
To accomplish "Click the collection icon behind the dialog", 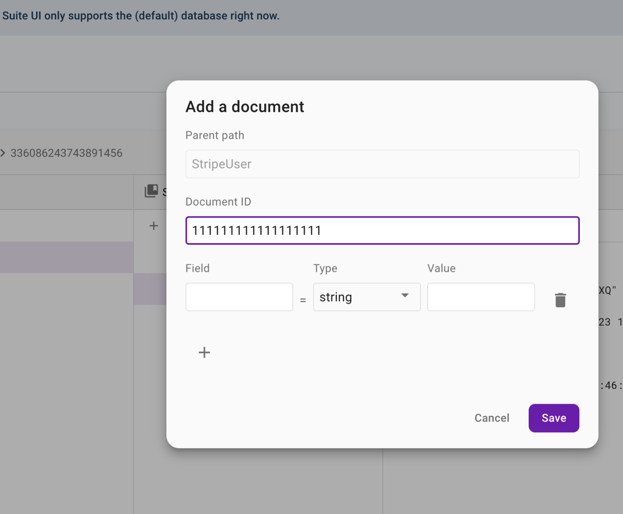I will [x=151, y=191].
